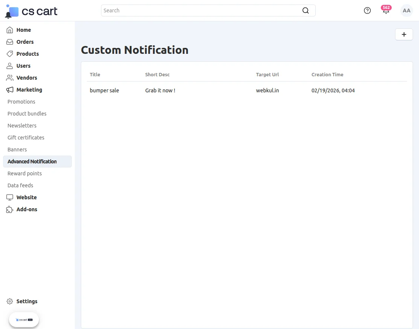The image size is (419, 329).
Task: Expand the Products section
Action: coord(27,54)
